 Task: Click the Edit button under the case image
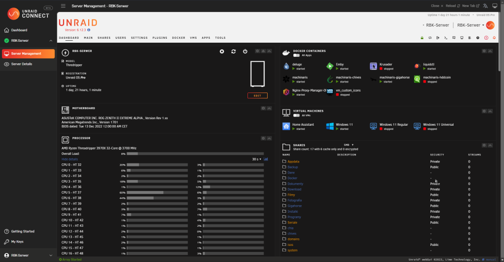point(258,96)
